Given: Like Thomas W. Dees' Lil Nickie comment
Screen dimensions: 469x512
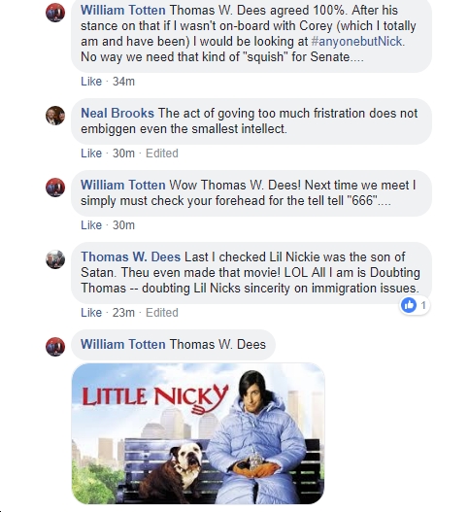Looking at the screenshot, I should point(91,313).
